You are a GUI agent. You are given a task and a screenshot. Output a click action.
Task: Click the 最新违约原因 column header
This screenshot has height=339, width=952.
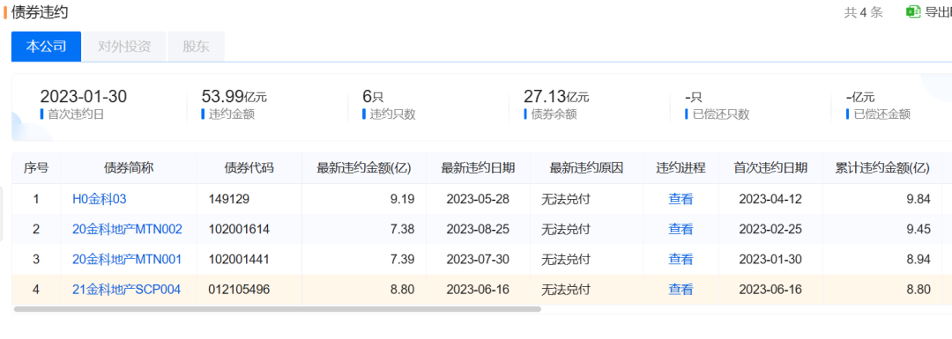coord(586,168)
